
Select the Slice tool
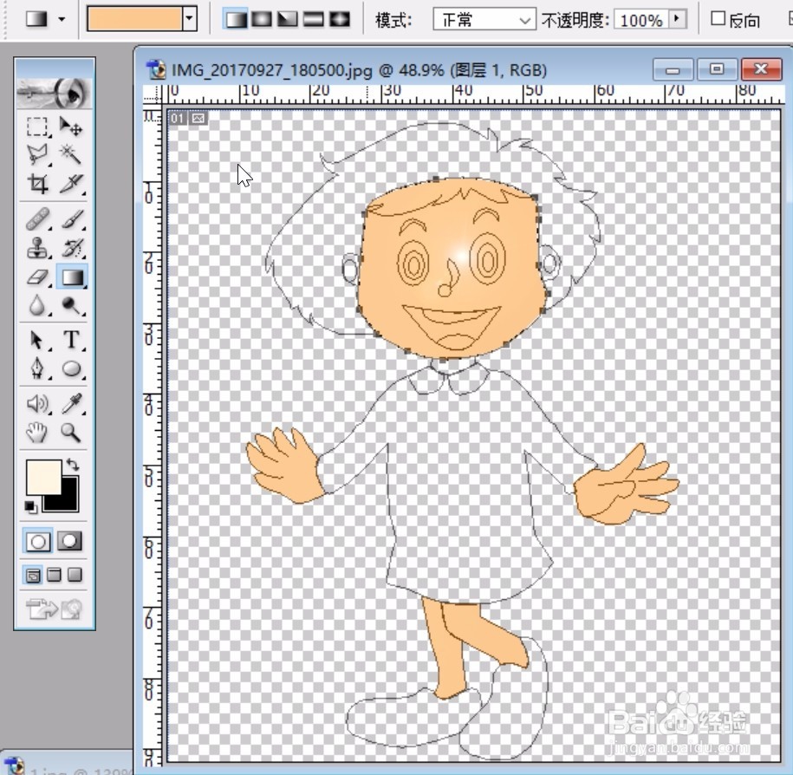(x=71, y=183)
